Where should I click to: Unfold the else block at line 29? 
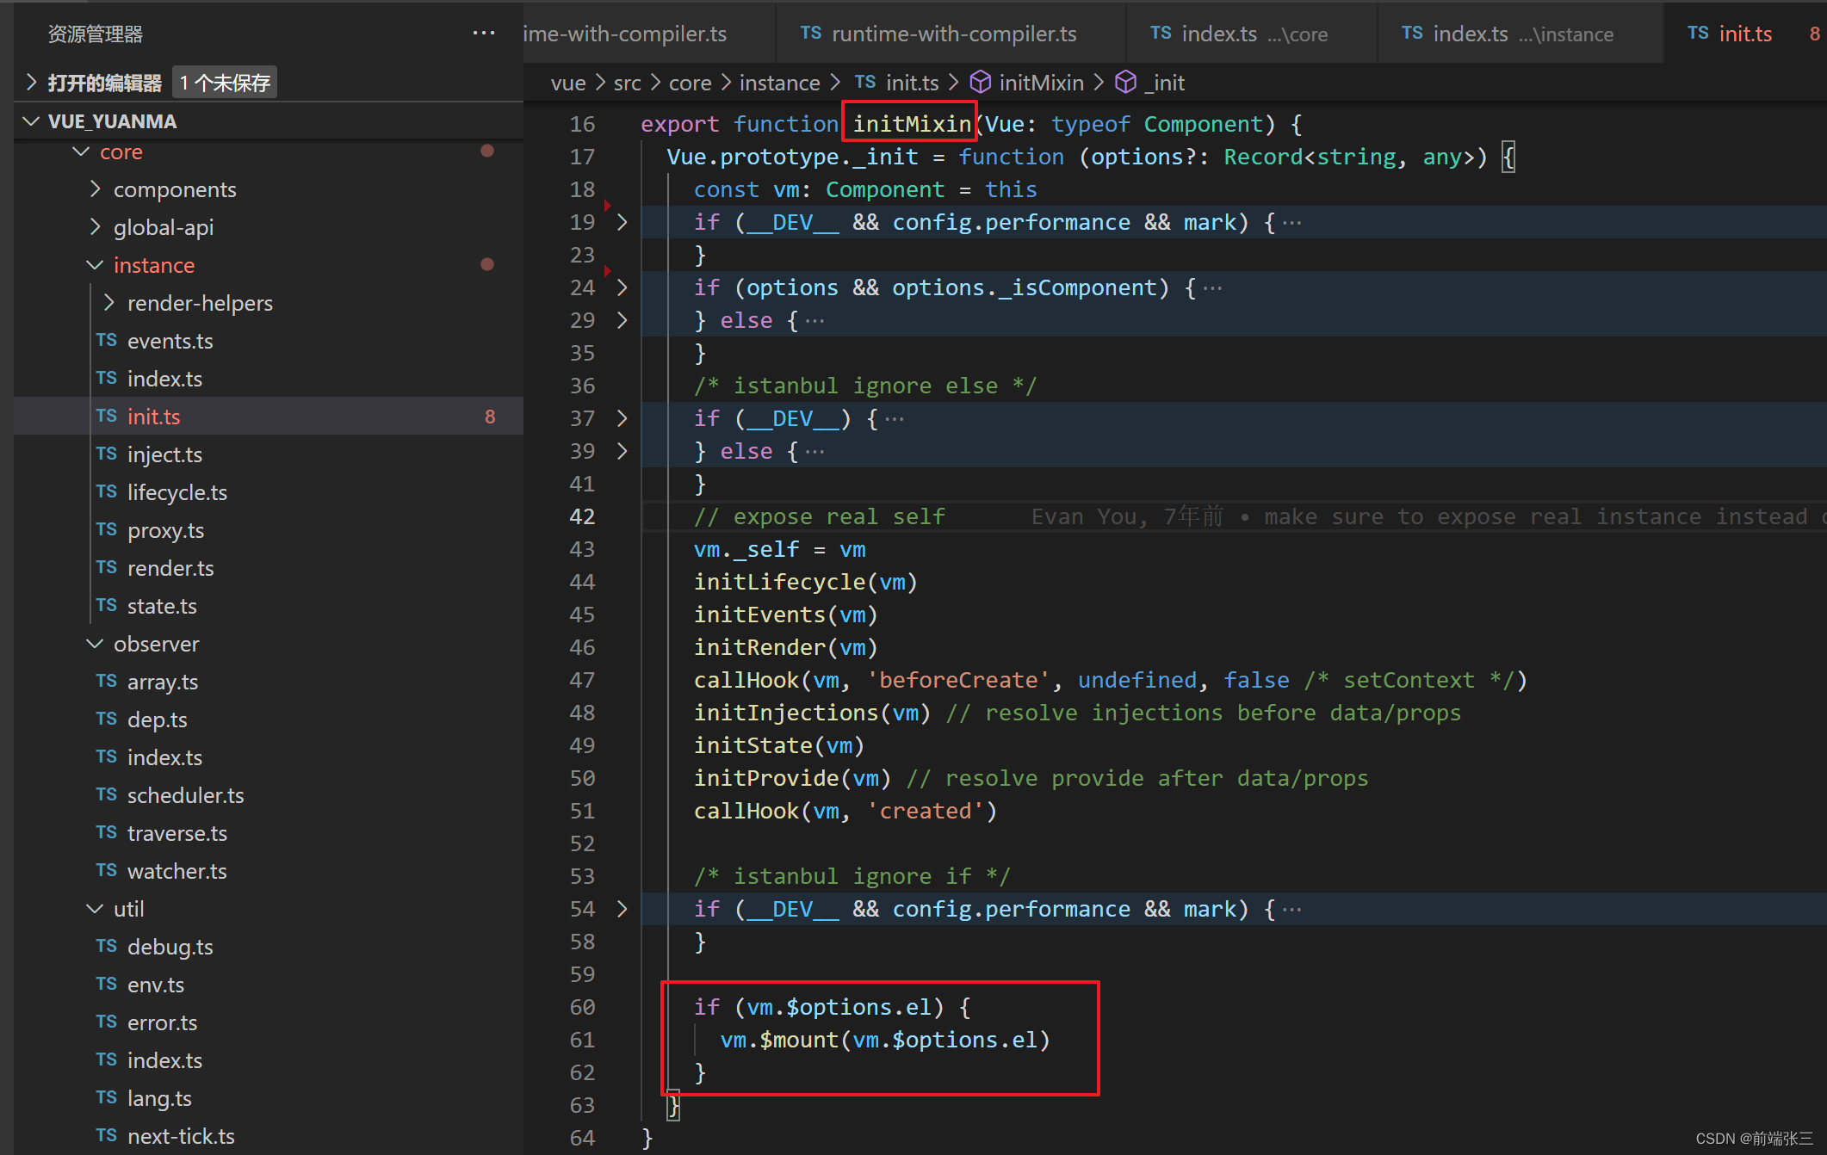tap(622, 320)
